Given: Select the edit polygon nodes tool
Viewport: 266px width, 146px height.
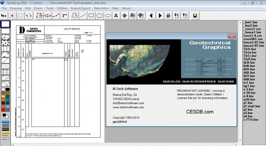Looking at the screenshot, I should 39,16.
